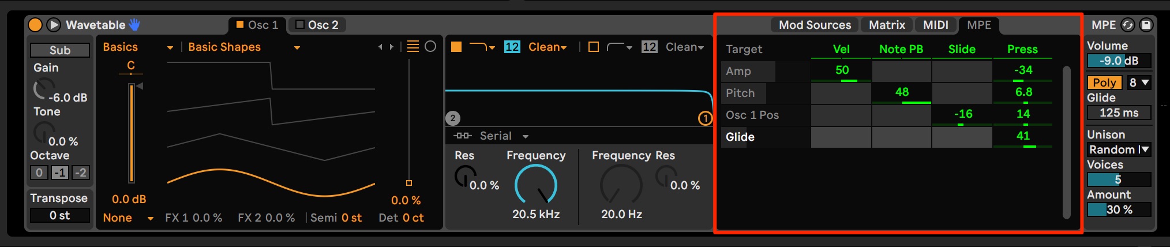Screen dimensions: 1170x247
Task: Click Vel to Amp cell 50
Action: coord(841,72)
